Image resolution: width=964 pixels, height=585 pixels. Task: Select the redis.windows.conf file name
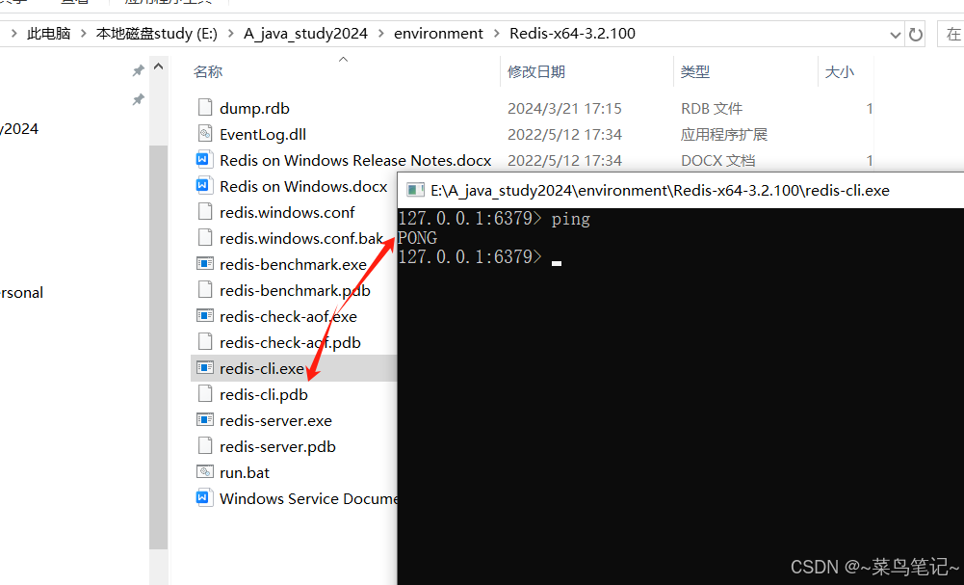click(287, 212)
